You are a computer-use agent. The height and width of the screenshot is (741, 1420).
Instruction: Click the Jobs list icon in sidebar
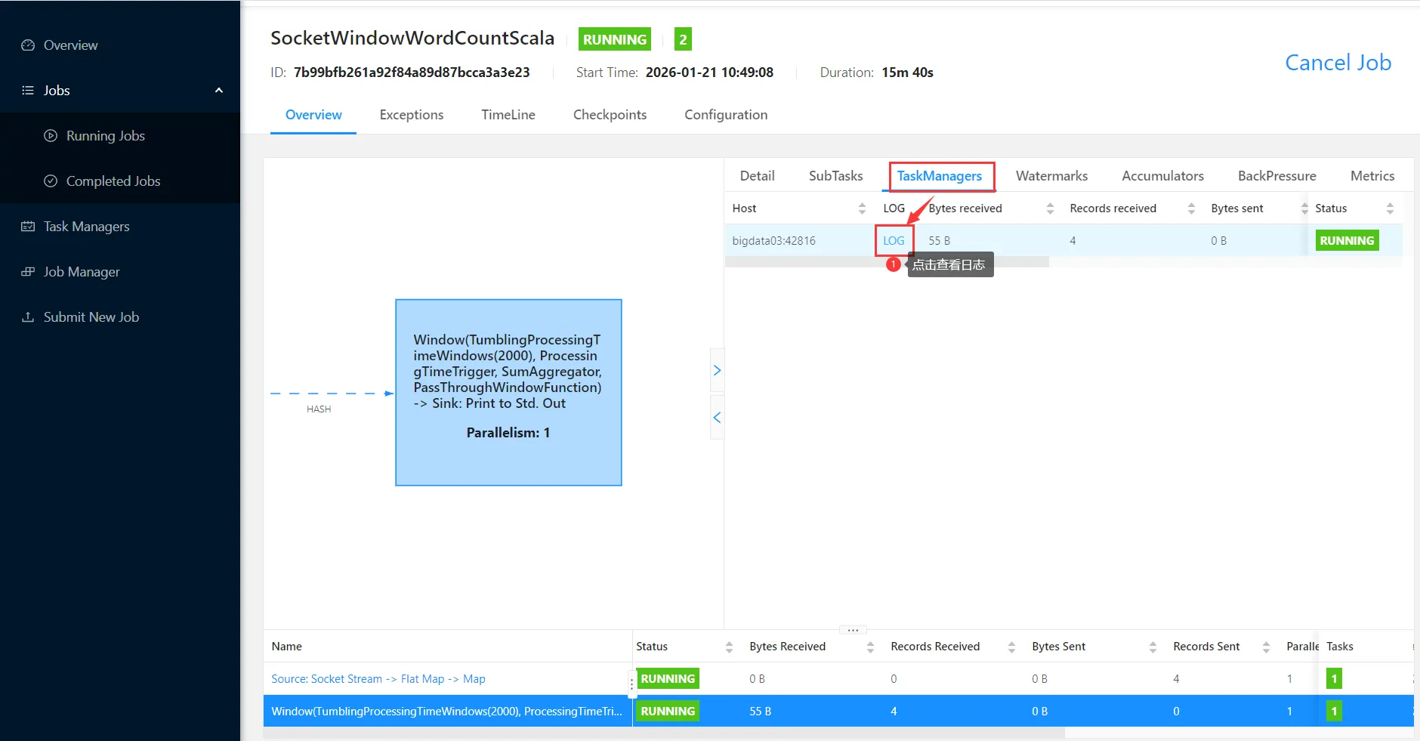click(28, 91)
